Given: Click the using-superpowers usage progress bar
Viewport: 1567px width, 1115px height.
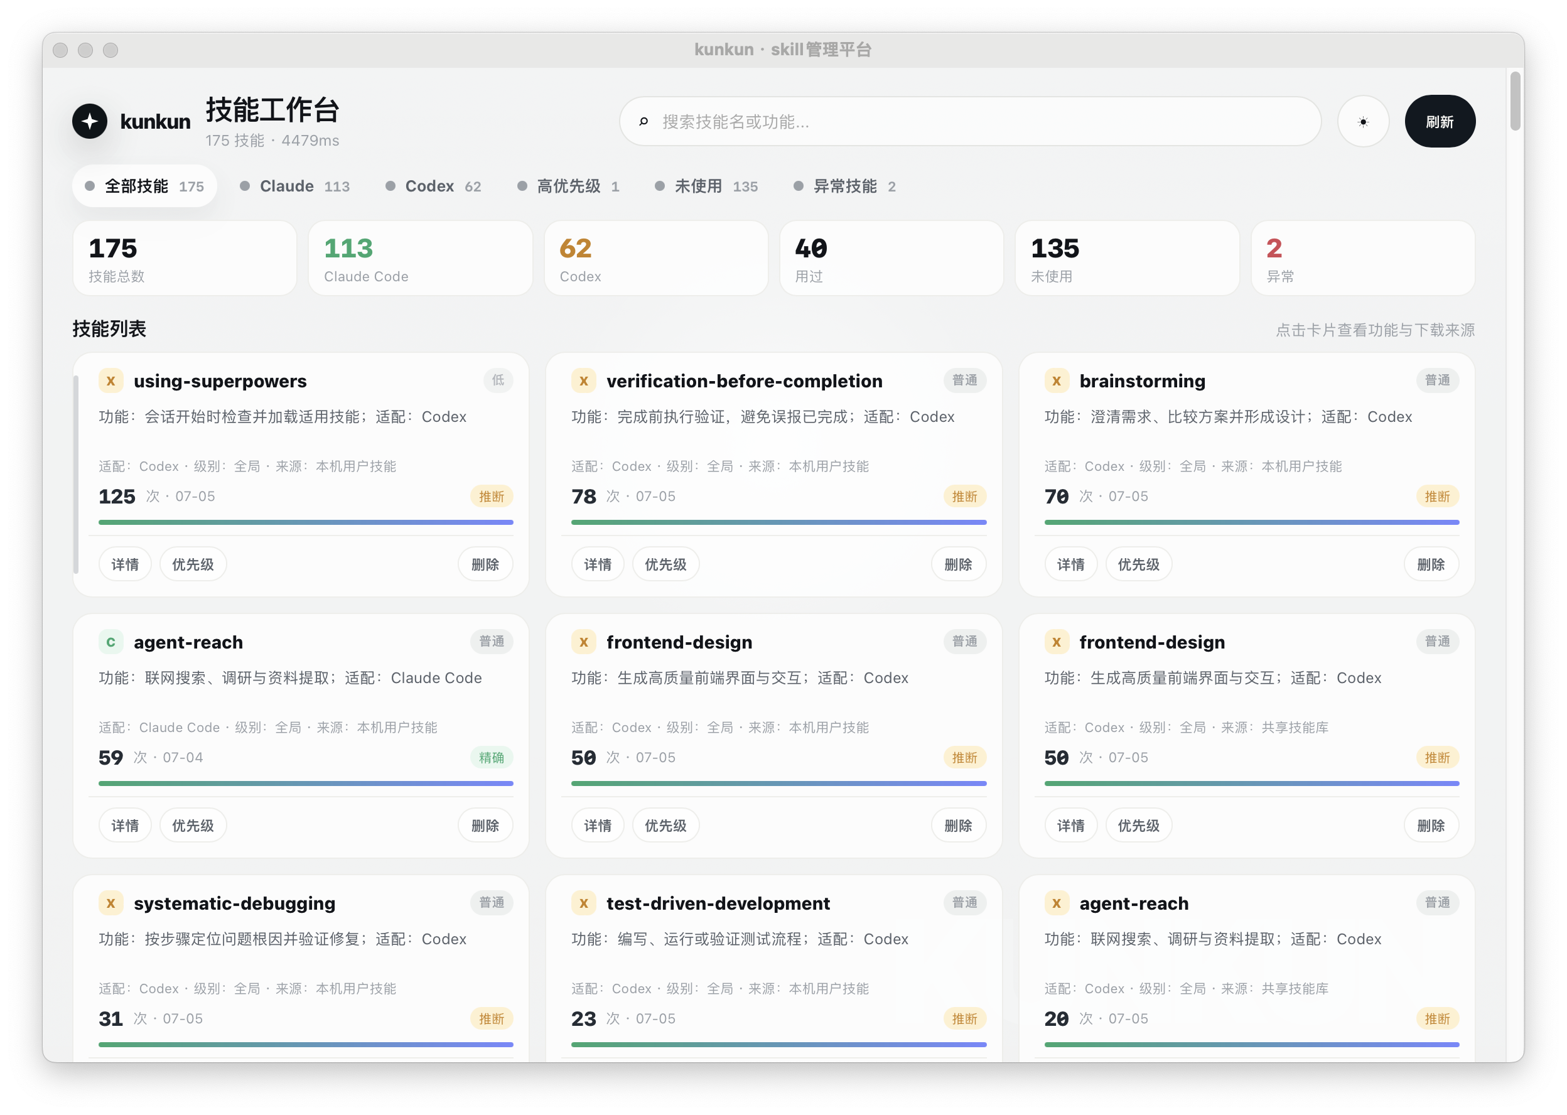Looking at the screenshot, I should tap(306, 522).
